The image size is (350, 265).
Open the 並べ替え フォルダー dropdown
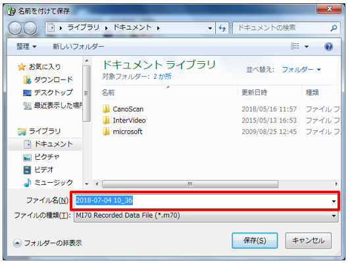(x=301, y=70)
